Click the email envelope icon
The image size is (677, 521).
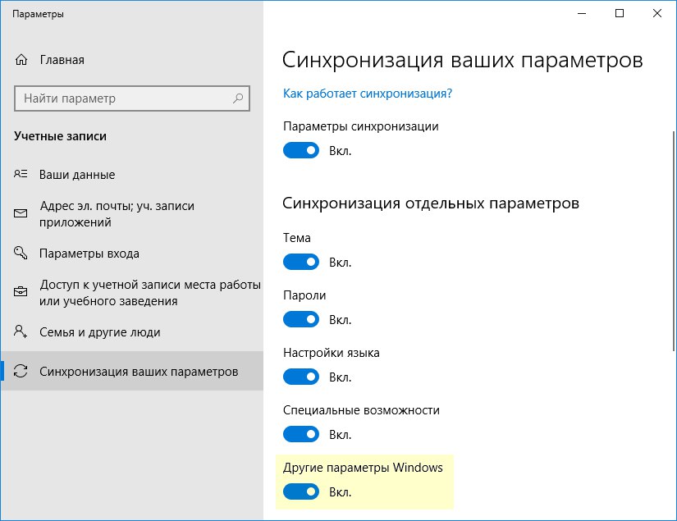21,213
